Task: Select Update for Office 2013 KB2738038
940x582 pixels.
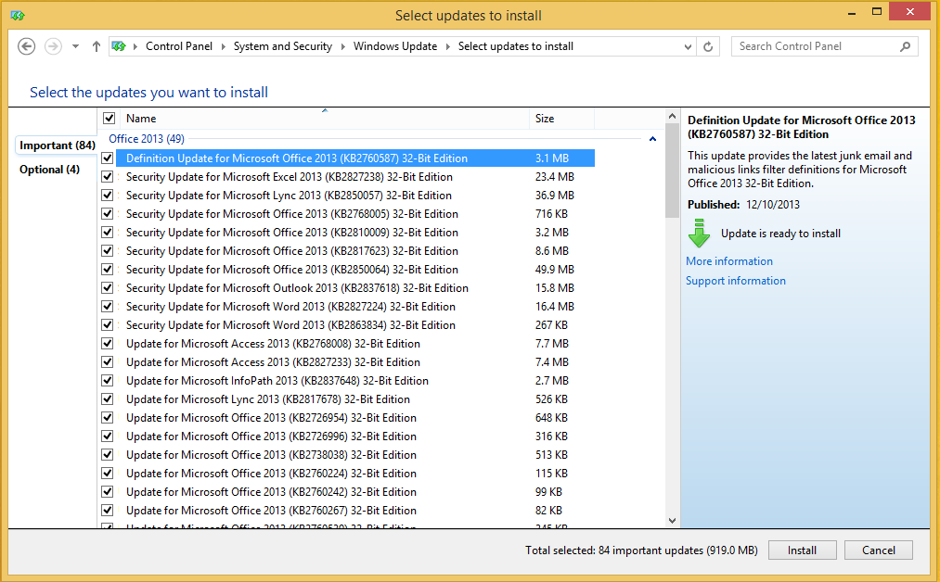Action: click(x=271, y=455)
